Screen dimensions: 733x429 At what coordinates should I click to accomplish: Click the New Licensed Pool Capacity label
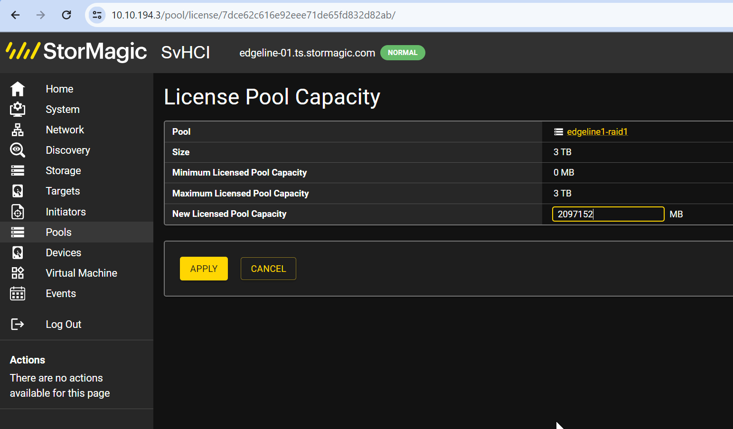point(229,214)
